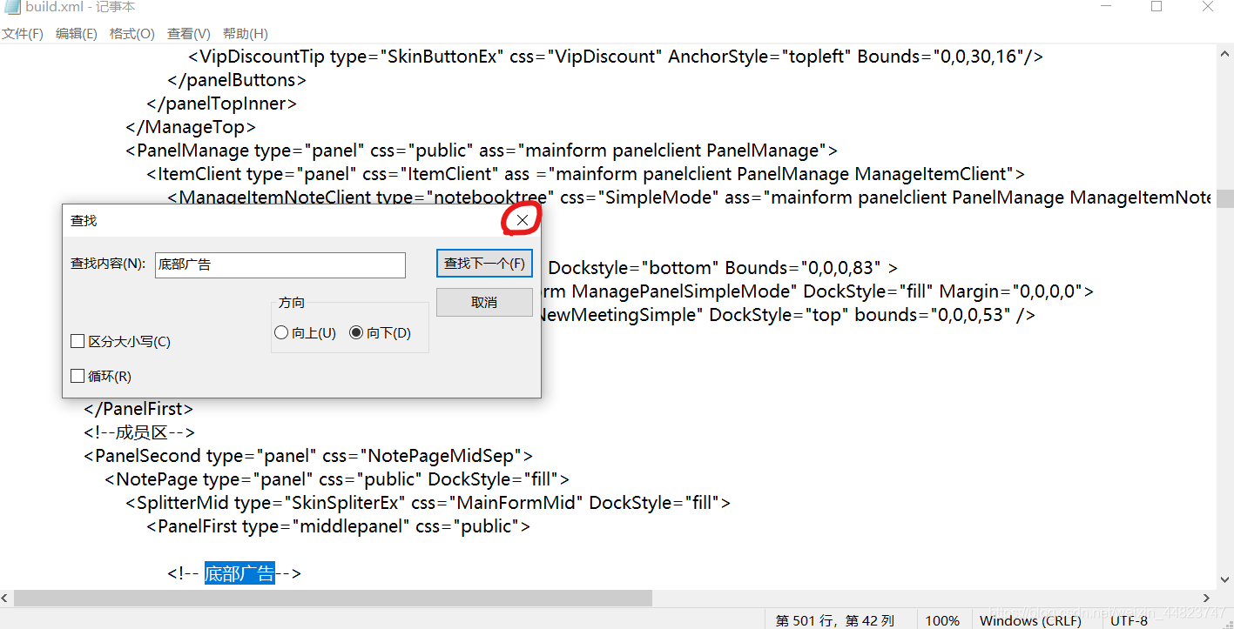This screenshot has height=629, width=1234.
Task: Click the </PanelFirst> closing tag
Action: coord(138,409)
